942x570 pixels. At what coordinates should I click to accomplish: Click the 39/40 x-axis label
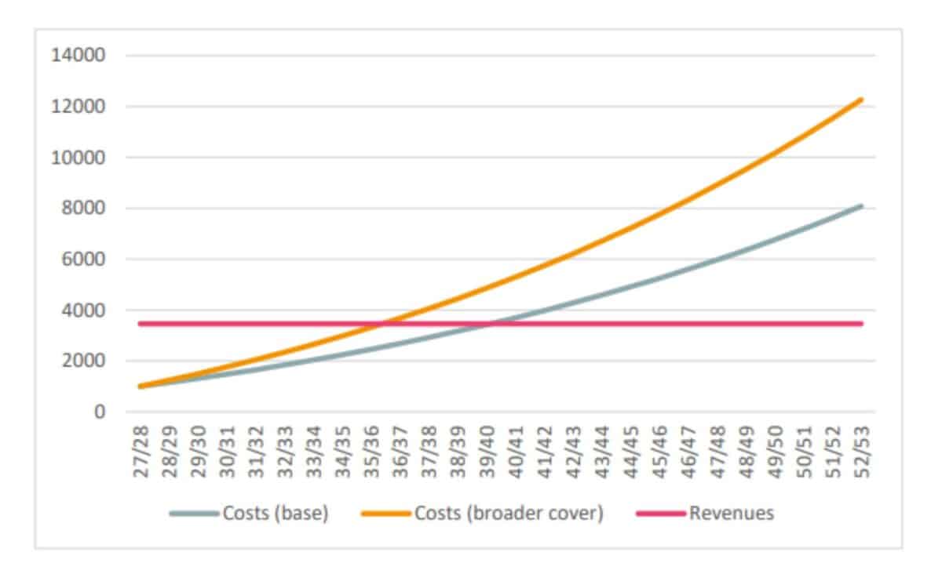click(x=487, y=452)
